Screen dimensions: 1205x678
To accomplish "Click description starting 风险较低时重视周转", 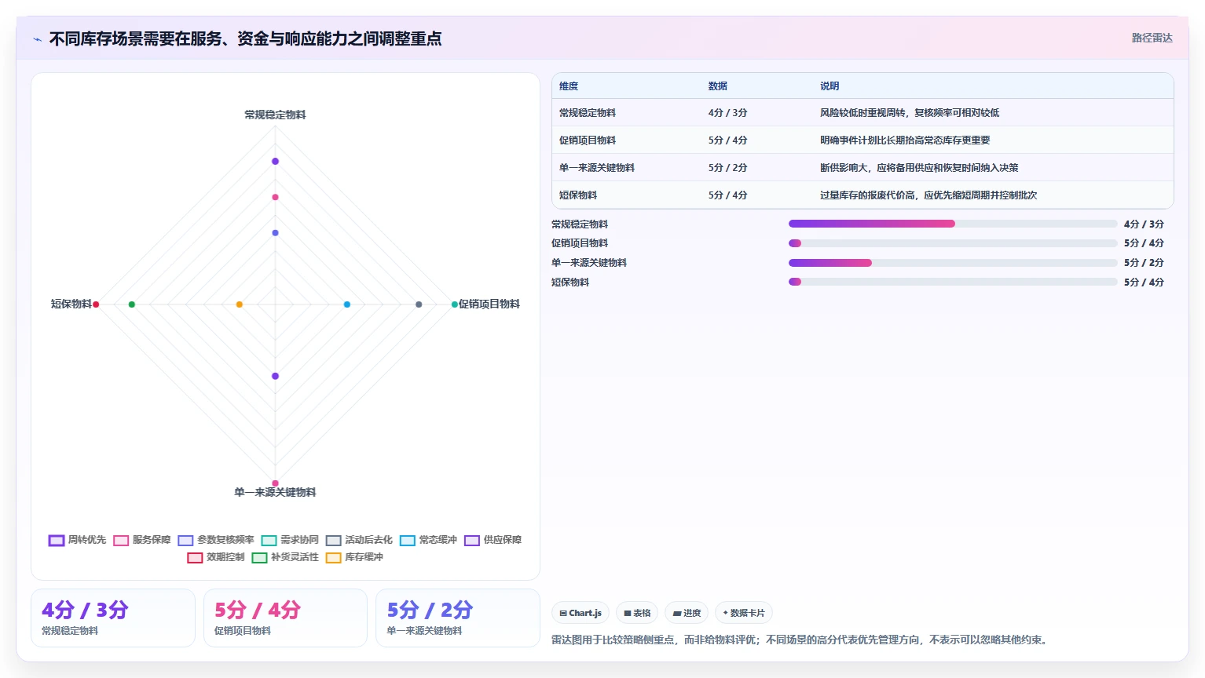I will pos(910,113).
